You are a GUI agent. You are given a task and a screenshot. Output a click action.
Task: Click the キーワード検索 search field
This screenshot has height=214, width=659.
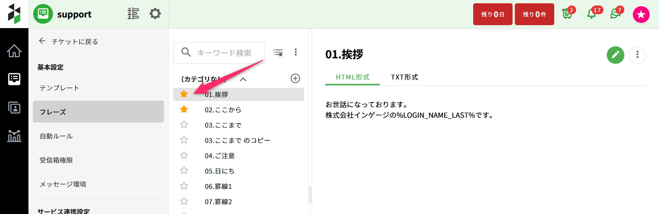(224, 53)
